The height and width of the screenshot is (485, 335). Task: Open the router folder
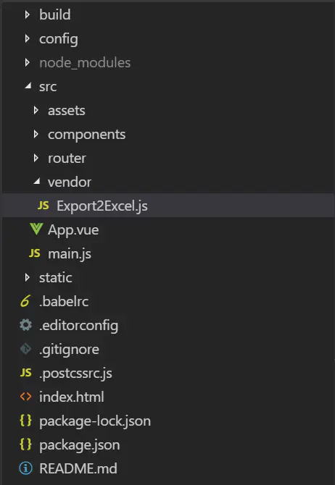coord(67,159)
